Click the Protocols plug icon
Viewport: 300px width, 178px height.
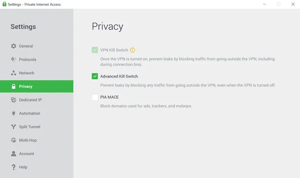tap(14, 59)
